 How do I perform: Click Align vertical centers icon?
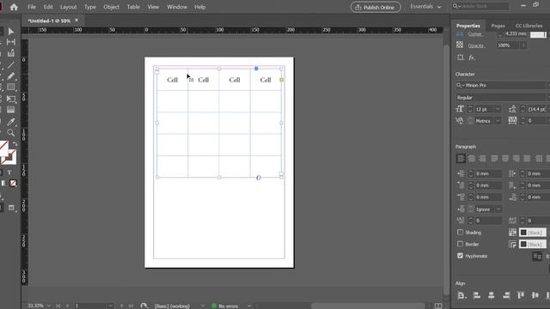(535, 295)
